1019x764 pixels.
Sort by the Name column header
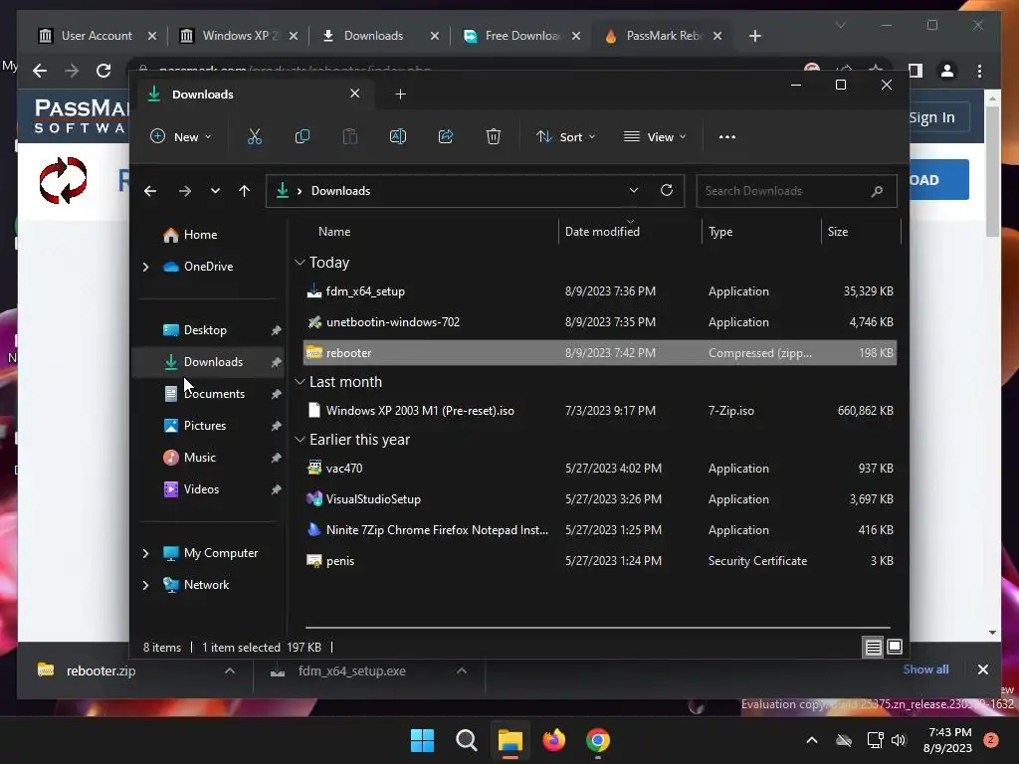(334, 231)
